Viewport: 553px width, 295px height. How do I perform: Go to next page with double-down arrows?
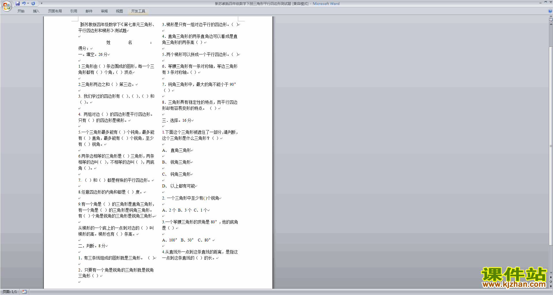[551, 286]
